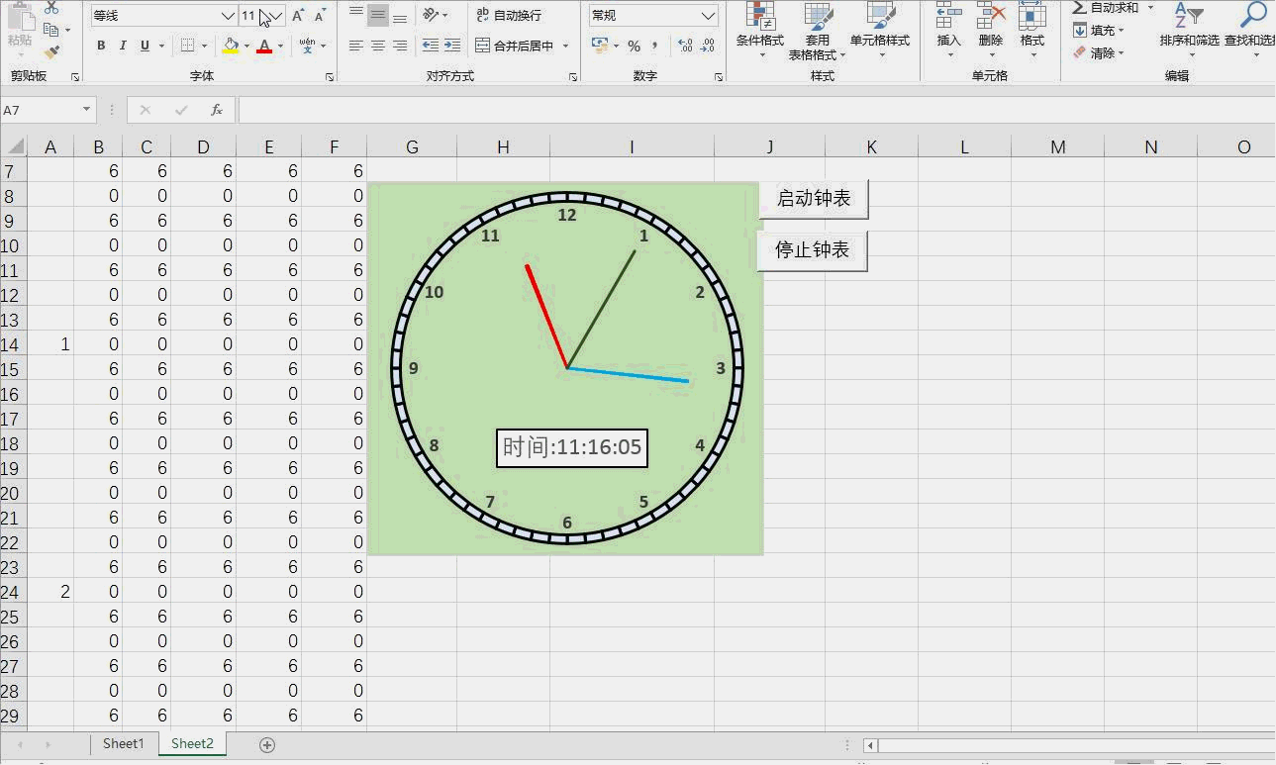Decrease decimal places icon
The height and width of the screenshot is (765, 1276).
pos(707,46)
